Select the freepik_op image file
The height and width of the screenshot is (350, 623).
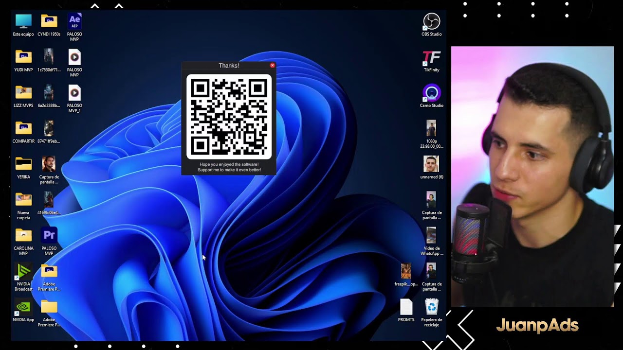(406, 275)
